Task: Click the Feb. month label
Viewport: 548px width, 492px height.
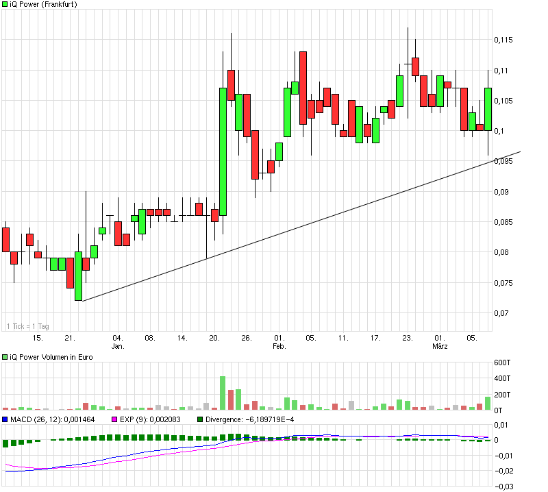Action: [279, 347]
